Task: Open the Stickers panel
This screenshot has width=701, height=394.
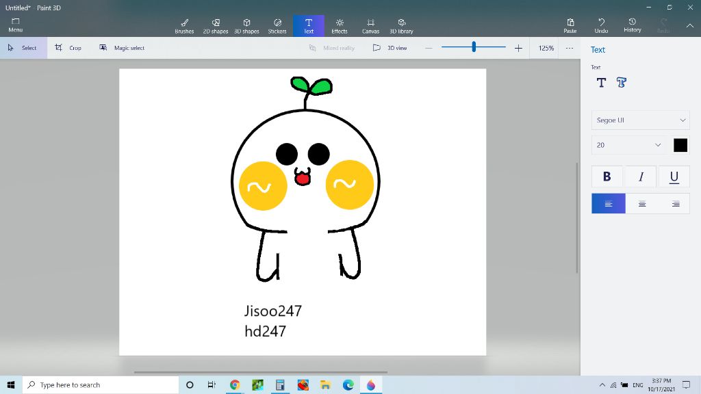Action: coord(277,25)
